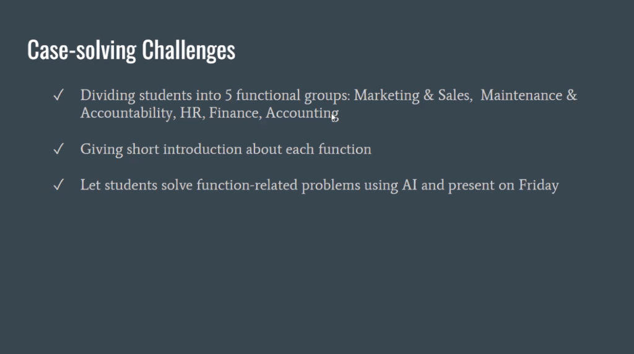This screenshot has width=634, height=354.
Task: Click the checkmark bullet beside 'Giving short introduction'
Action: coord(59,150)
